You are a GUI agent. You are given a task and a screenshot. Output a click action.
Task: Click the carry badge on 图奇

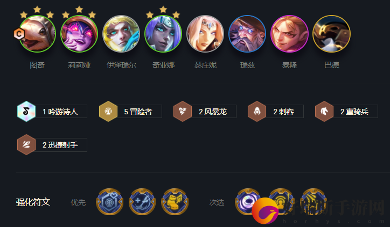19,34
